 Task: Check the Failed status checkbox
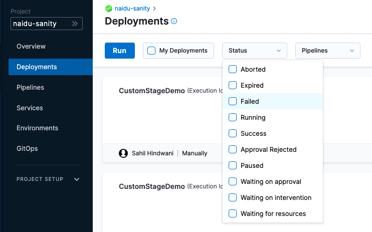pyautogui.click(x=233, y=101)
